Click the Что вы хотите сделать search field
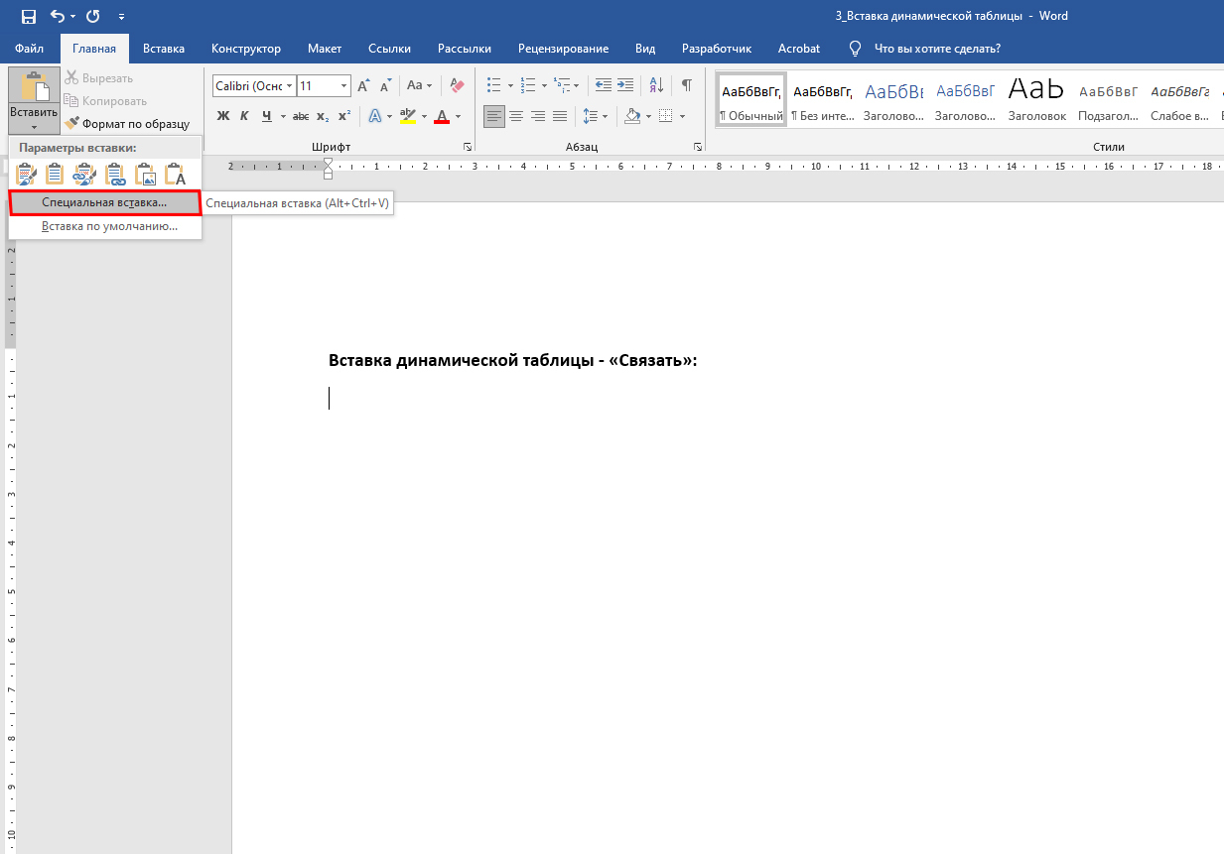The height and width of the screenshot is (854, 1224). coord(936,49)
